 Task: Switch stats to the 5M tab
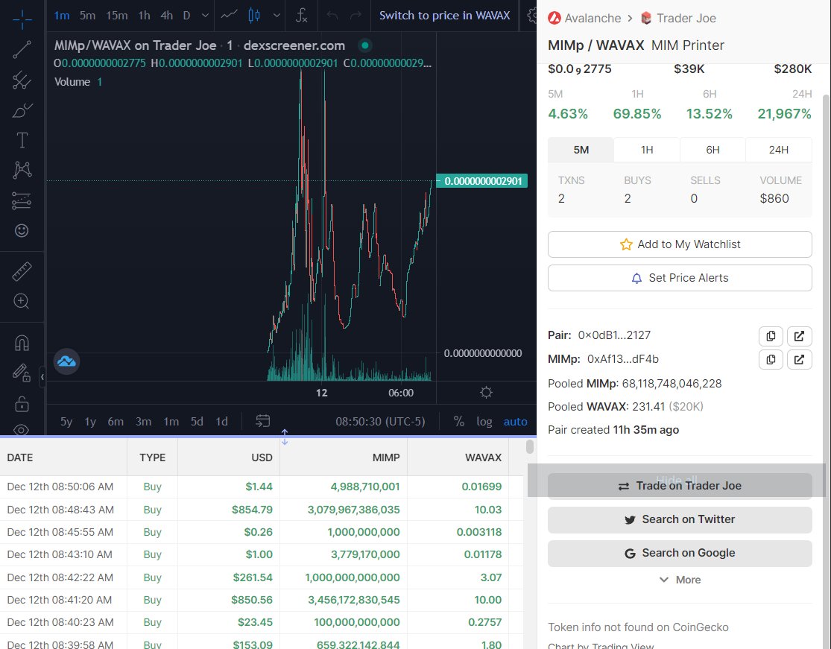581,150
